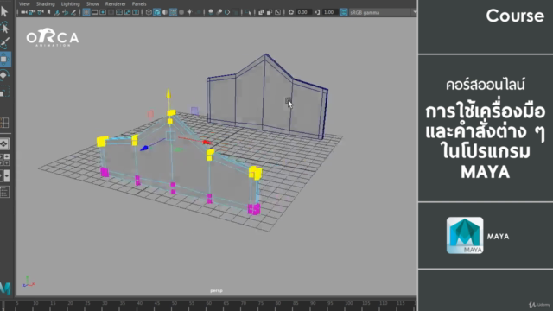553x311 pixels.
Task: Open the Camera Attributes icon
Action: point(41,12)
